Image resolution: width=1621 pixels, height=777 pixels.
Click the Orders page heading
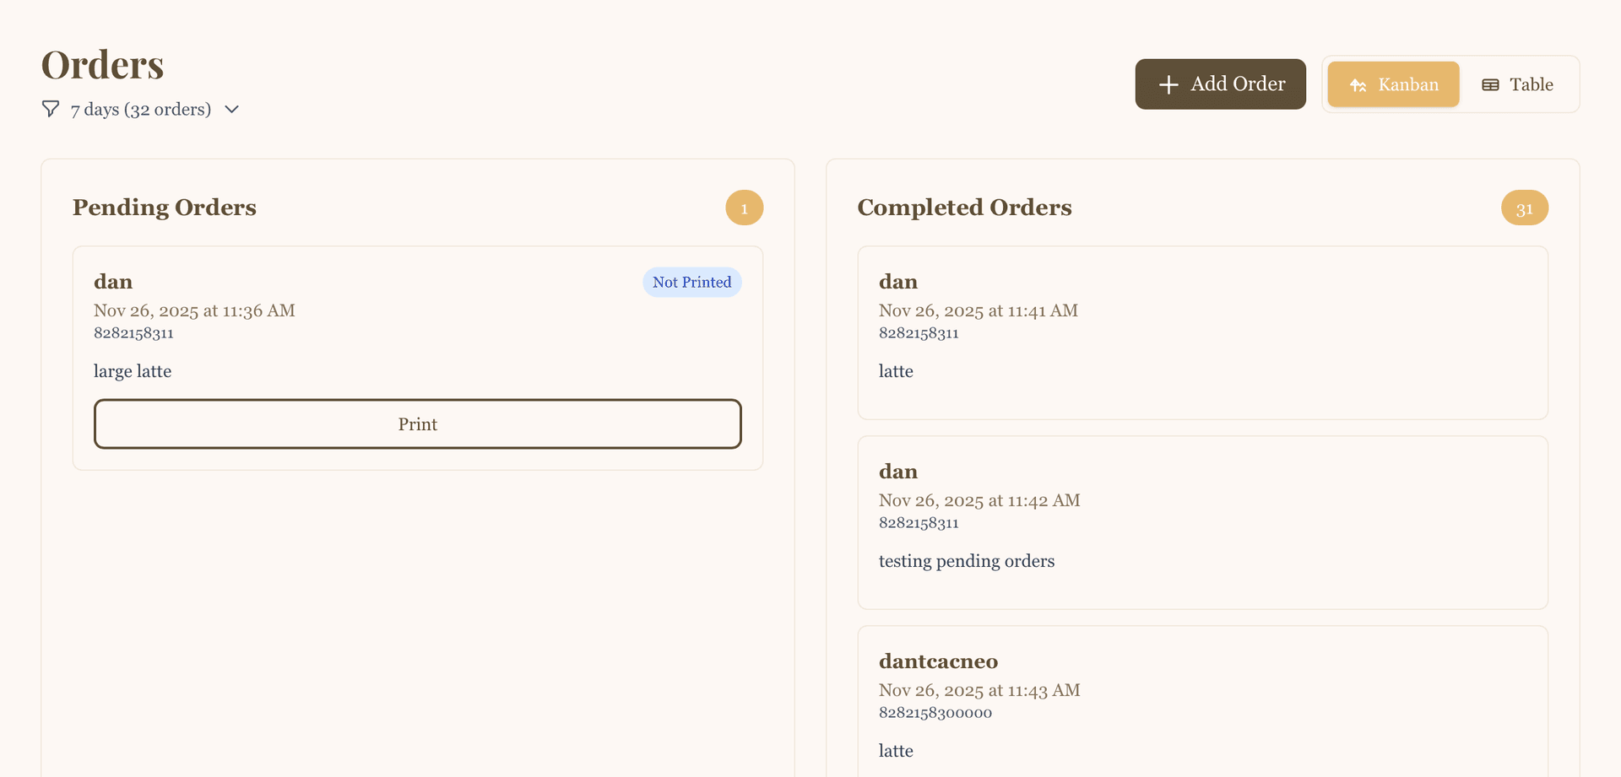click(102, 63)
